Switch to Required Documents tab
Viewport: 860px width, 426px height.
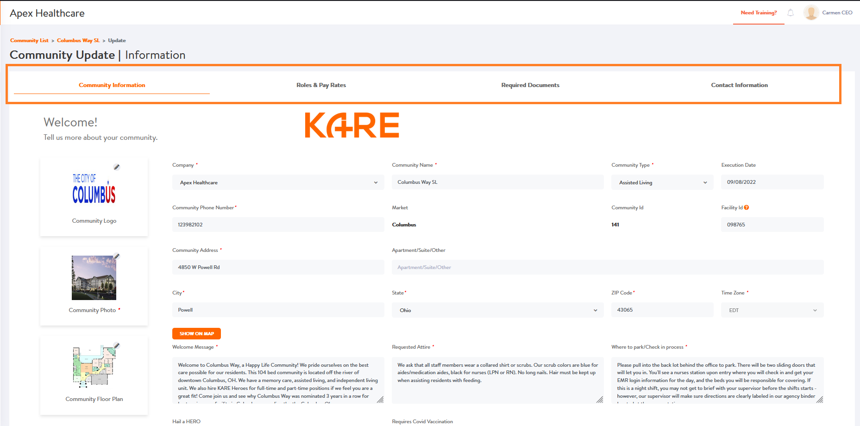tap(530, 85)
